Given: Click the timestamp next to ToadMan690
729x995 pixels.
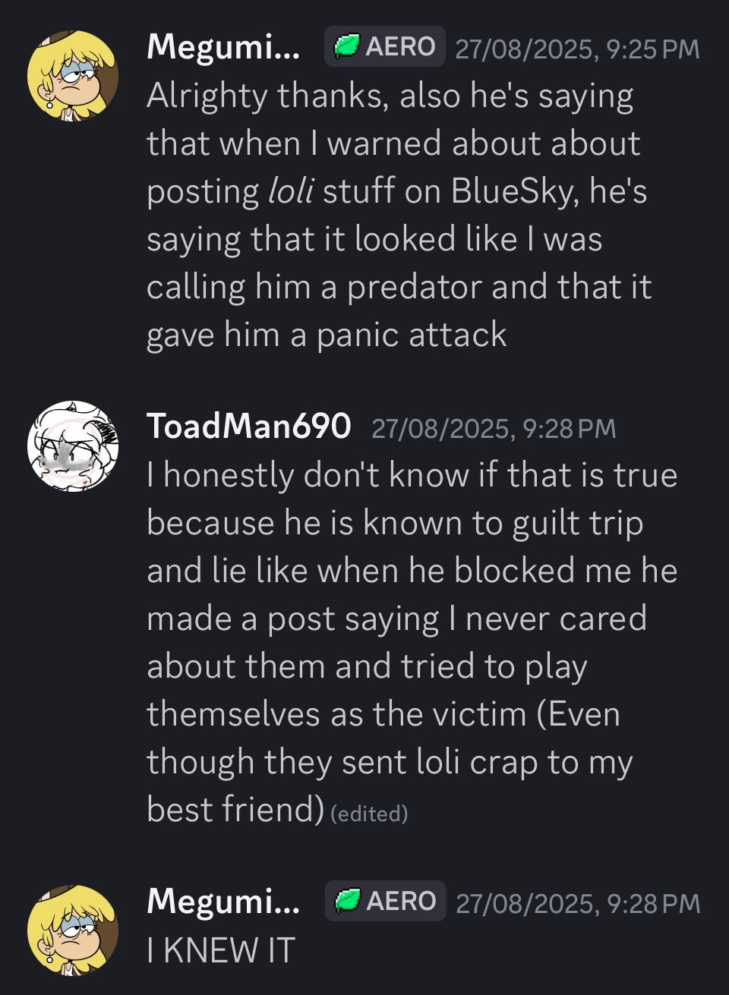Looking at the screenshot, I should [x=494, y=429].
